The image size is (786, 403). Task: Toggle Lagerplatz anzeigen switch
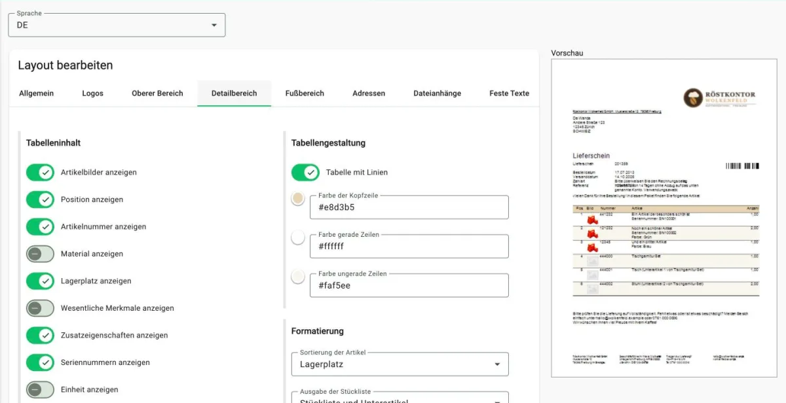40,281
